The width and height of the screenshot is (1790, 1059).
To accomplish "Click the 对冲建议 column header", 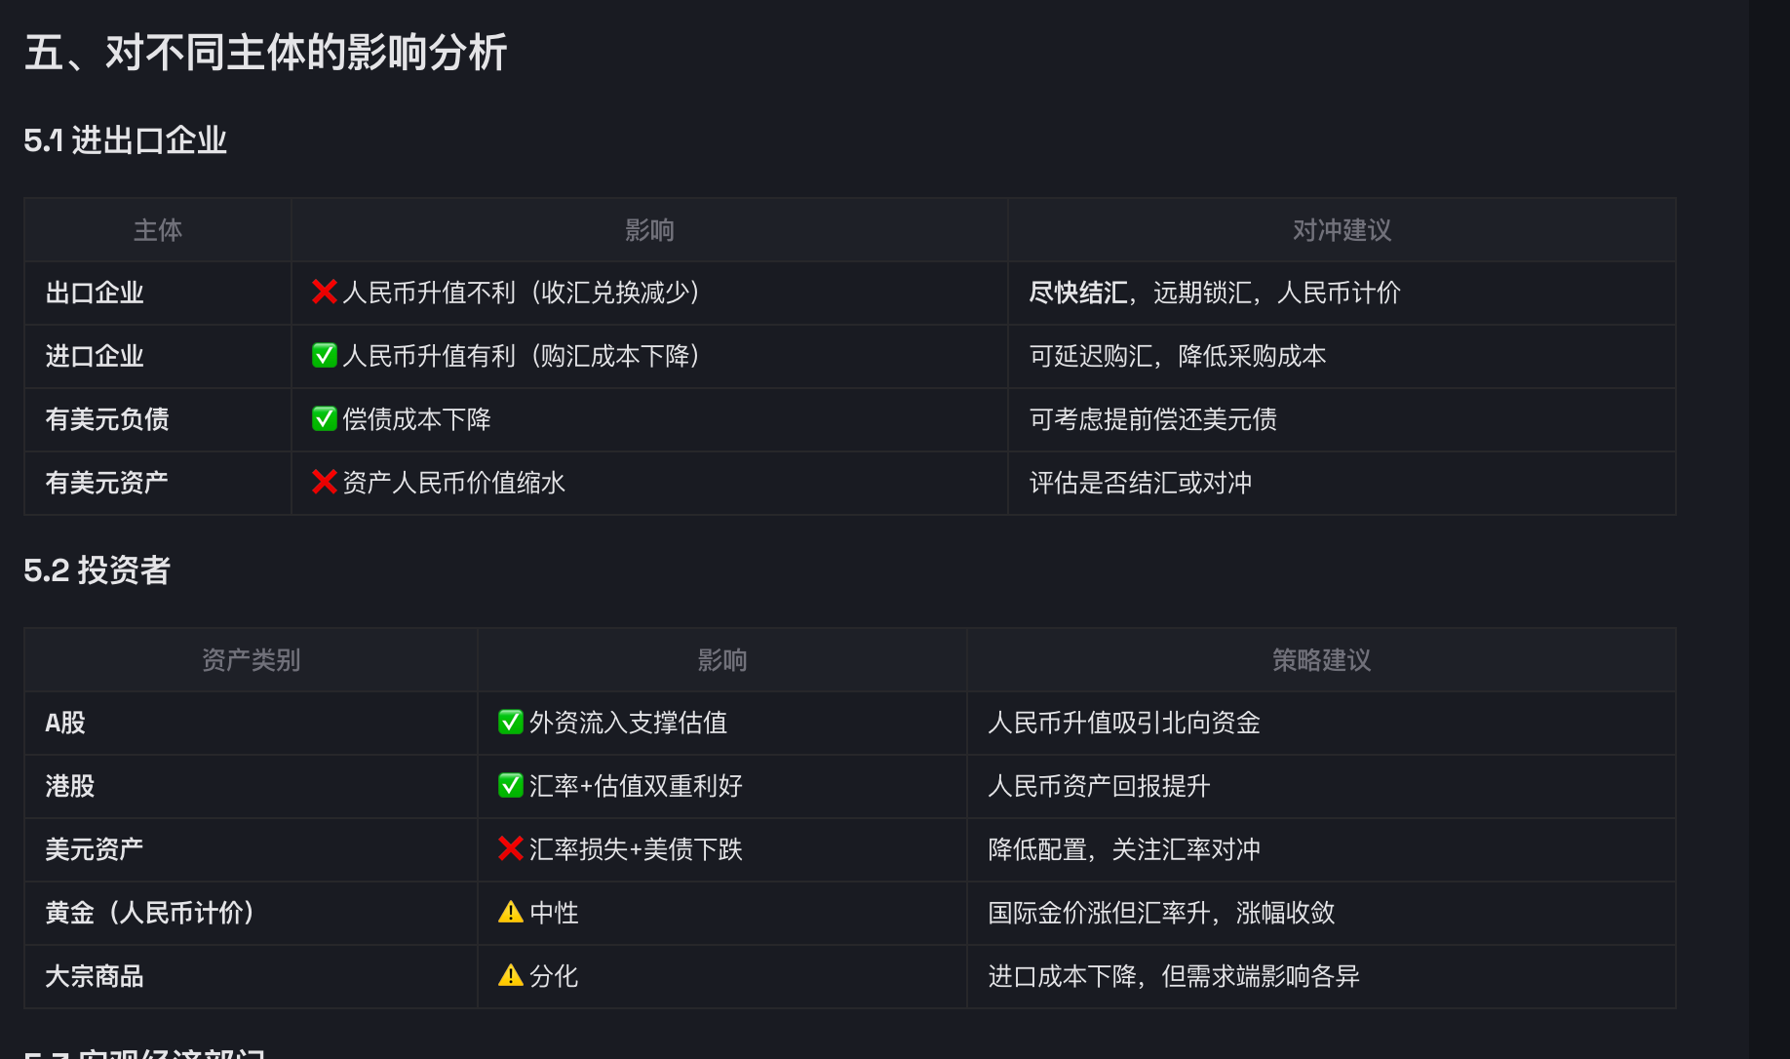I will (1342, 230).
